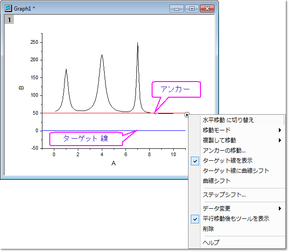
Task: Toggle 平行移動後もツールを表示 check item
Action: coord(238,219)
